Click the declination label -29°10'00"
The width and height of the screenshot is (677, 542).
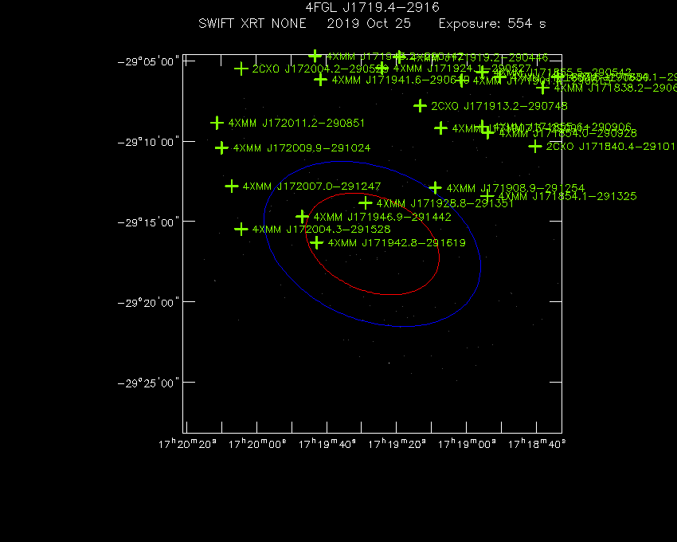pos(148,142)
